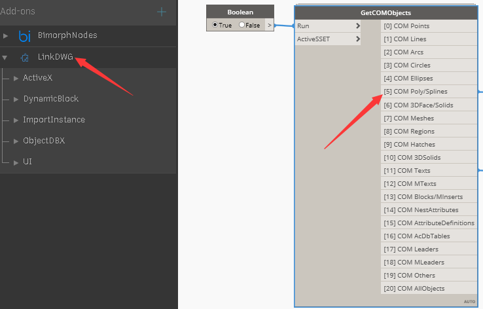Expand the DynamicBlock category
The image size is (483, 309).
pos(16,100)
